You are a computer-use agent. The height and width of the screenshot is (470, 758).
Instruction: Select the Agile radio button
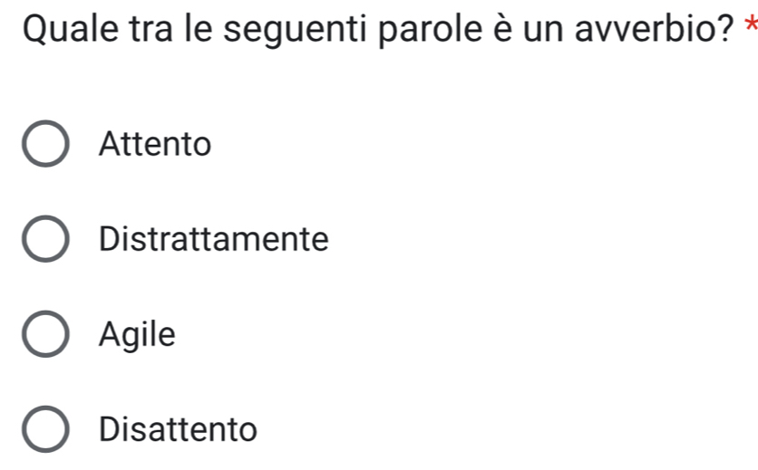coord(44,336)
